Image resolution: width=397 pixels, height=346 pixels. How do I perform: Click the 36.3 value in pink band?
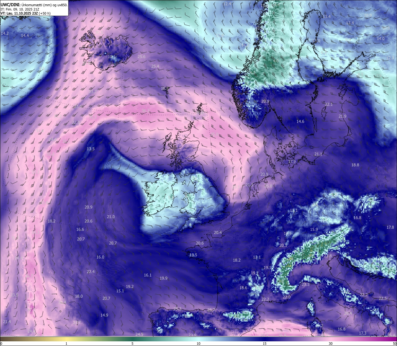click(145, 111)
